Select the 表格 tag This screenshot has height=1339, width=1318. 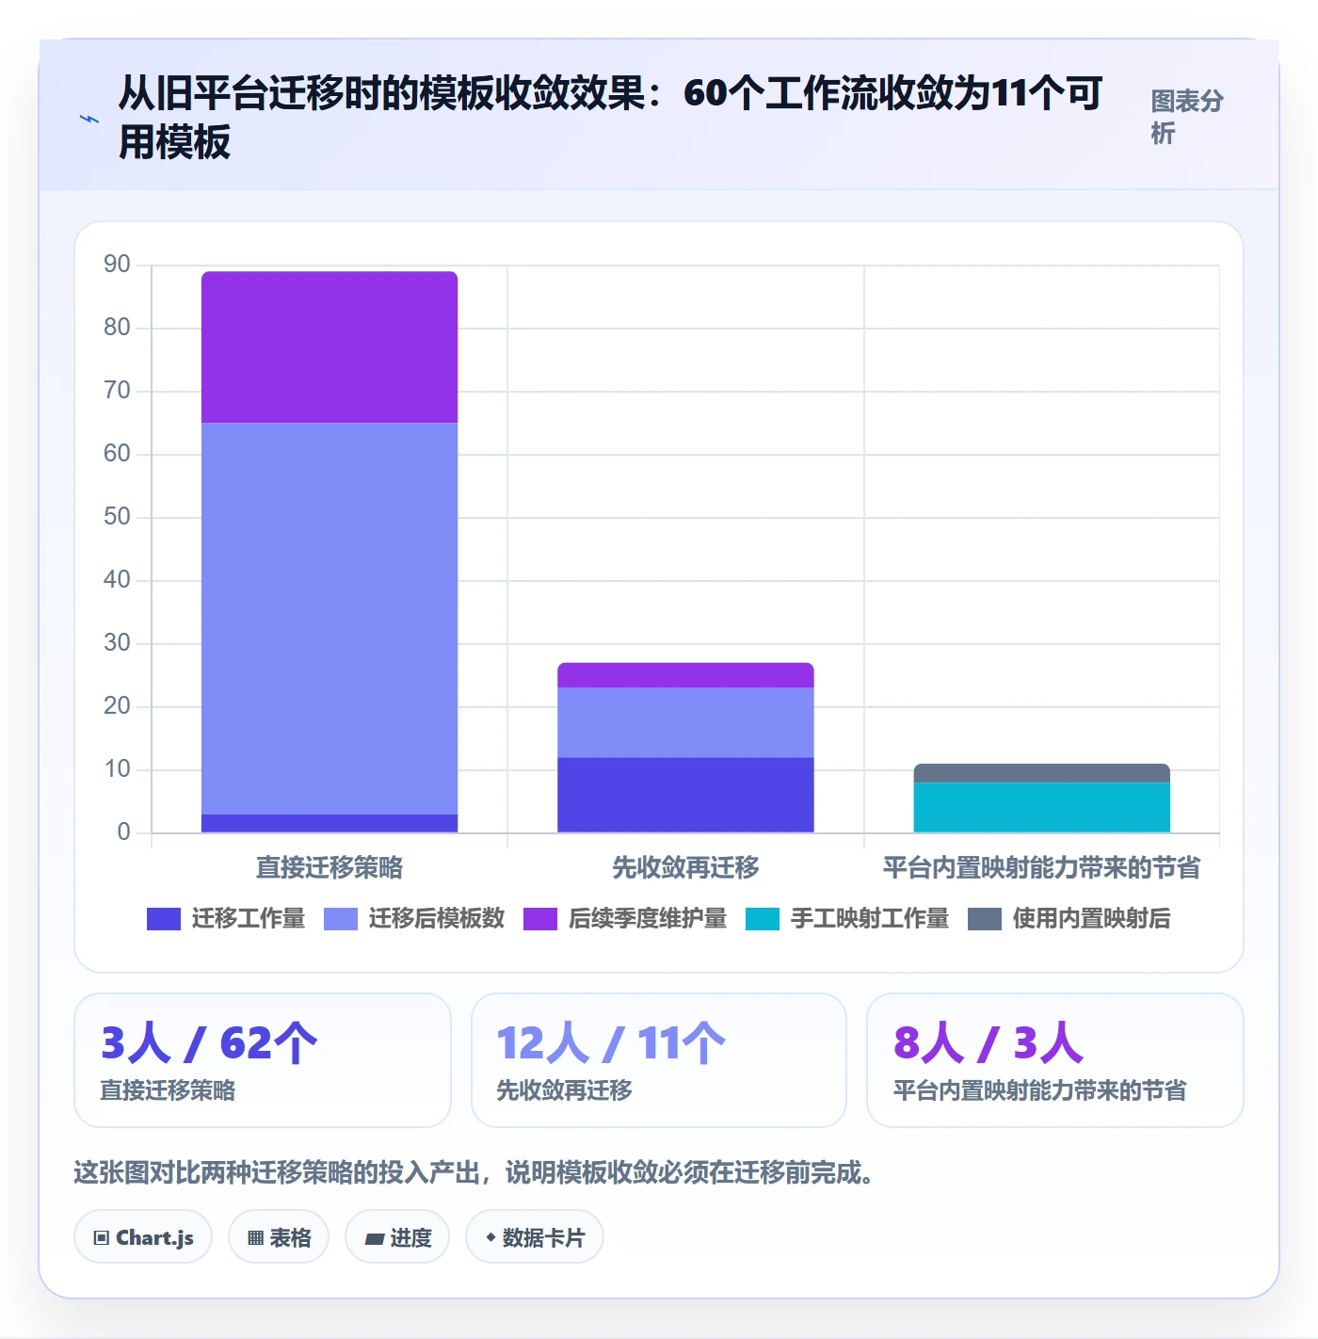[279, 1237]
